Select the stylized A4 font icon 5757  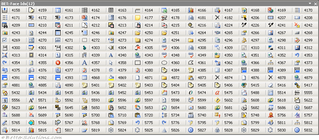point(297,115)
